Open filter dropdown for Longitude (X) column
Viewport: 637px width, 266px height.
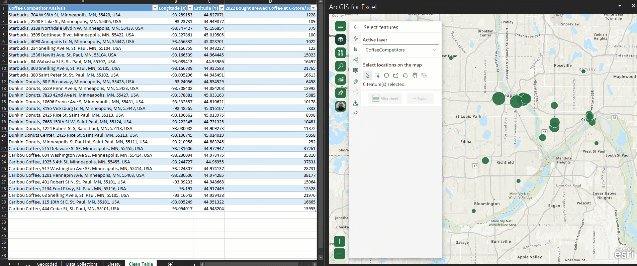(x=190, y=8)
